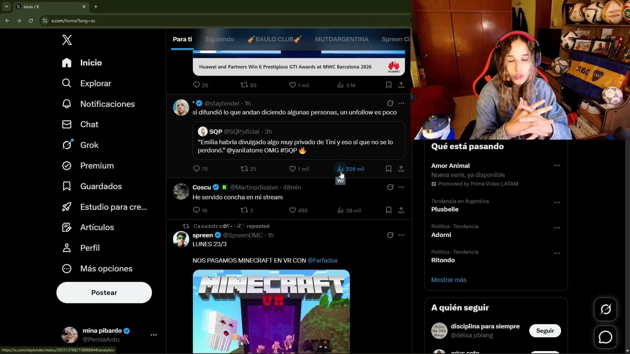Open options for Amor Animal trend
This screenshot has height=354, width=630.
(x=557, y=166)
